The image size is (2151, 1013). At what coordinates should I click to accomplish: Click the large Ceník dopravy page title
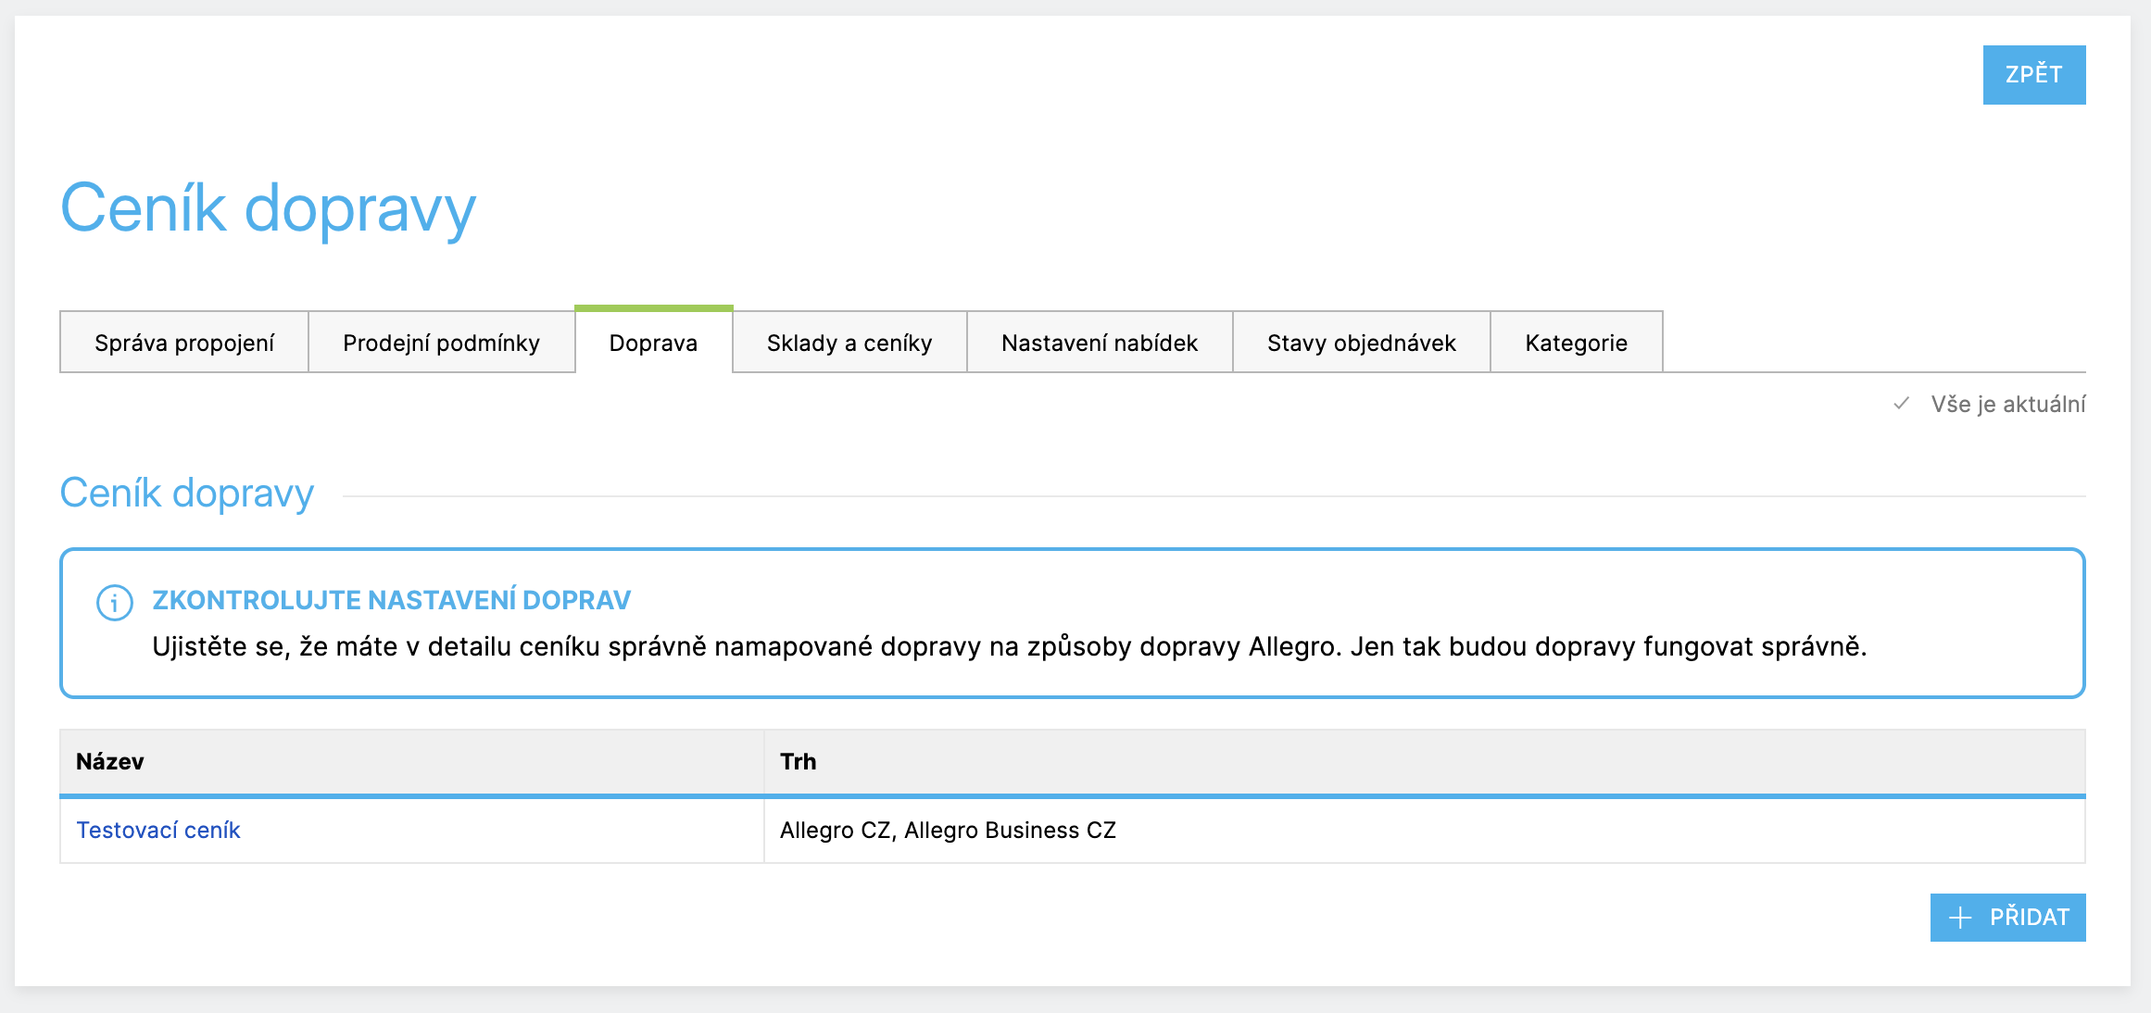(x=268, y=208)
